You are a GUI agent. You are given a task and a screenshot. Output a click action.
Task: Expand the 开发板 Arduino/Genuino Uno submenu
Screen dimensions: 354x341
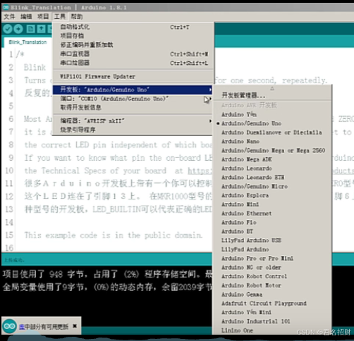(133, 89)
